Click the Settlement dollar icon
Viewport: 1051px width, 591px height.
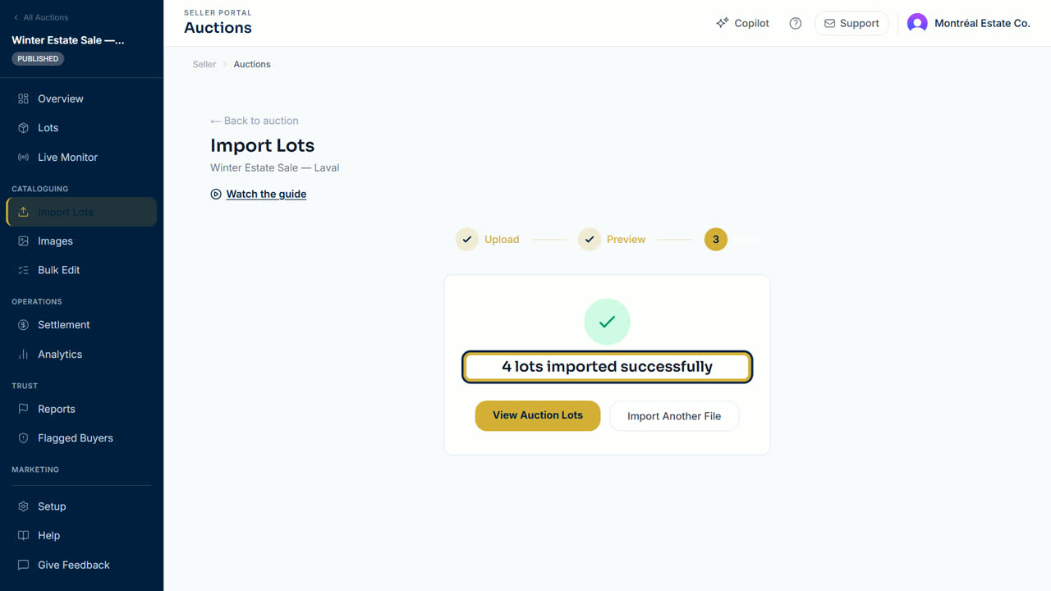(23, 325)
